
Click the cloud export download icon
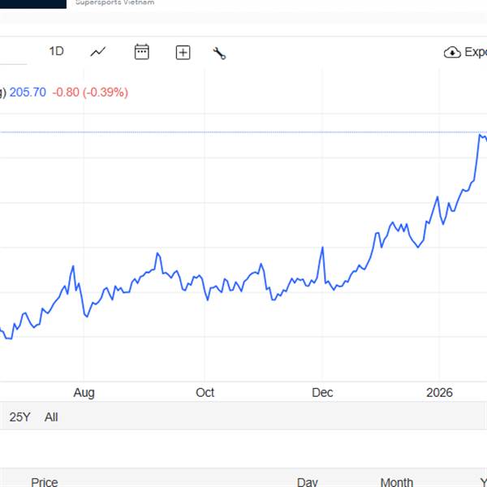tap(452, 53)
